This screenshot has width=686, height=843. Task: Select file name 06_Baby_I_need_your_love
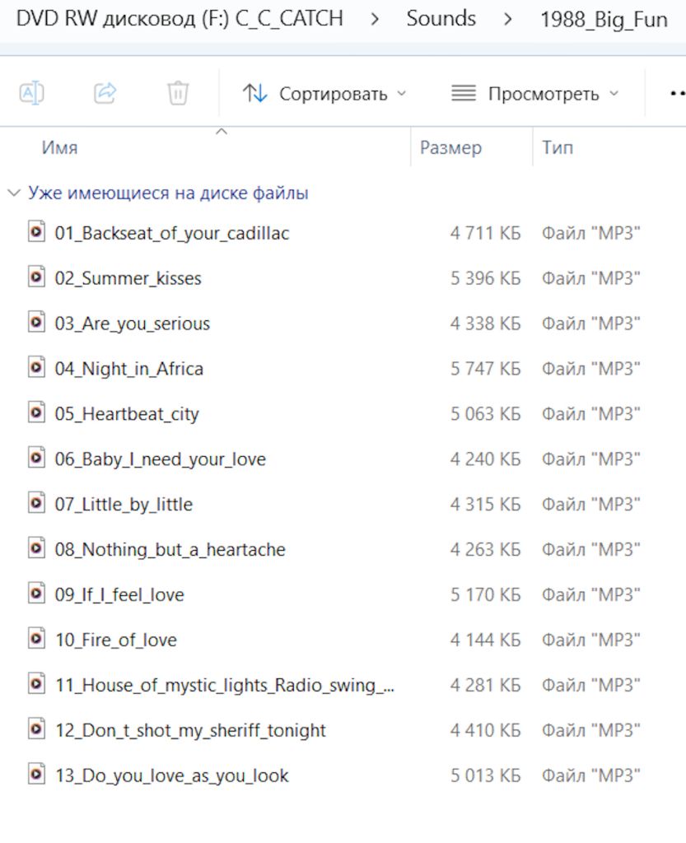[161, 459]
